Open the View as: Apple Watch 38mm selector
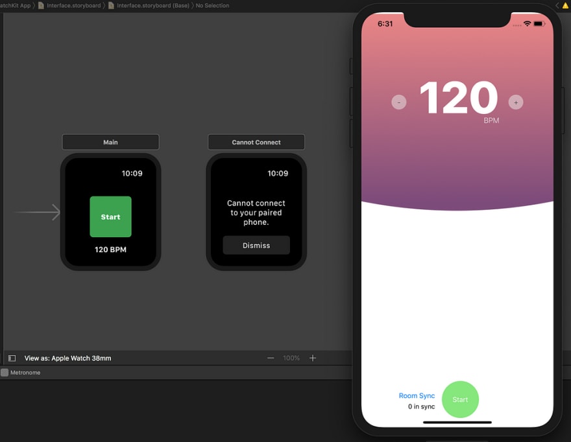 click(x=67, y=358)
